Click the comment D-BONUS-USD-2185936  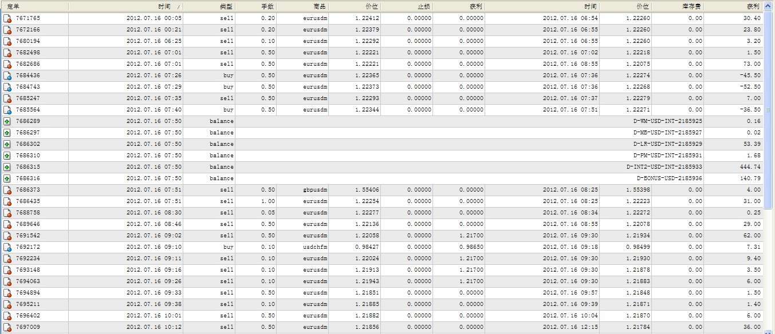(669, 178)
